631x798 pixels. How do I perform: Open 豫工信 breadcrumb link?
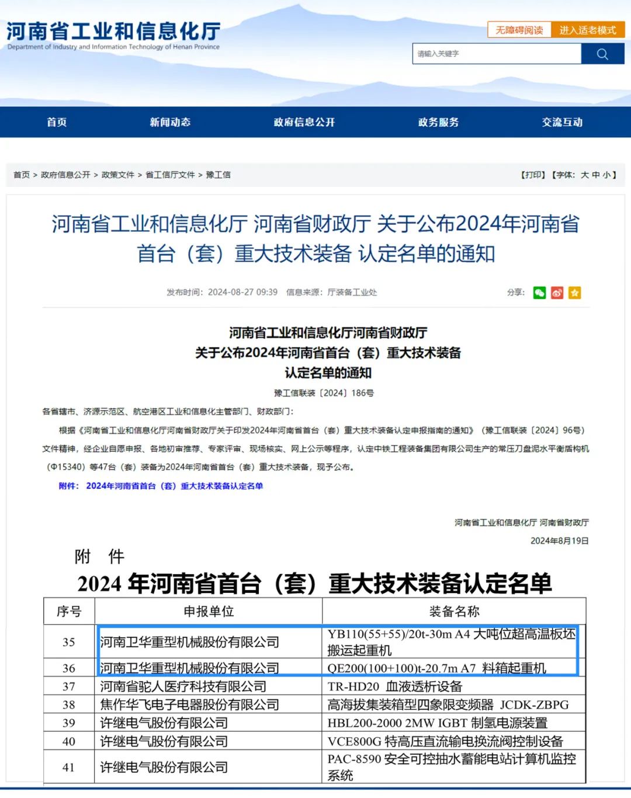[218, 175]
